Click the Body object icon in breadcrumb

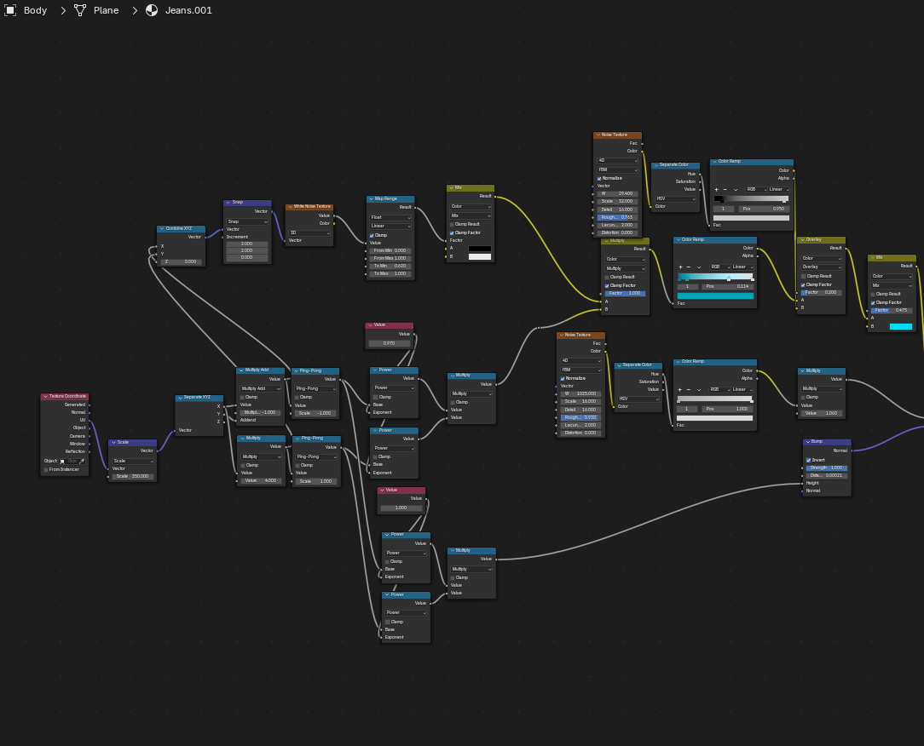pos(10,10)
